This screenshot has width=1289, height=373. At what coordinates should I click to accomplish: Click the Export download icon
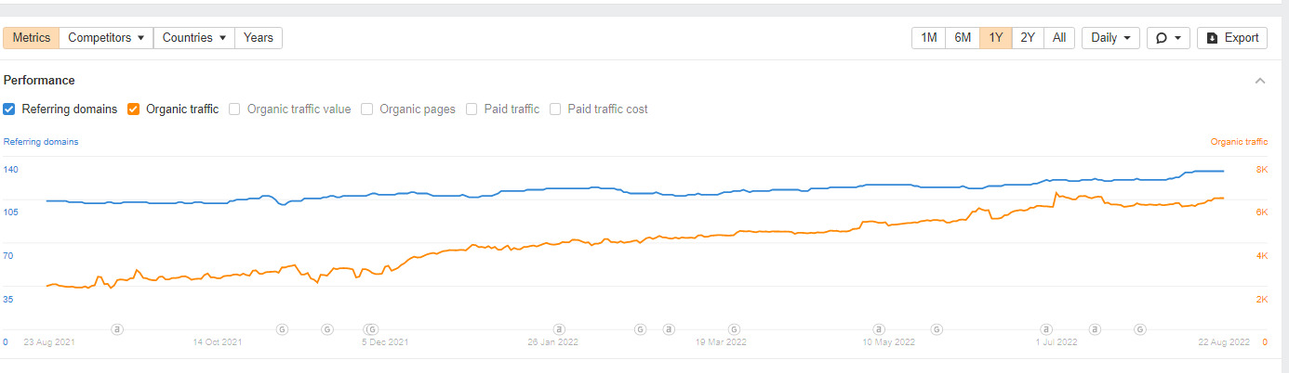coord(1212,38)
